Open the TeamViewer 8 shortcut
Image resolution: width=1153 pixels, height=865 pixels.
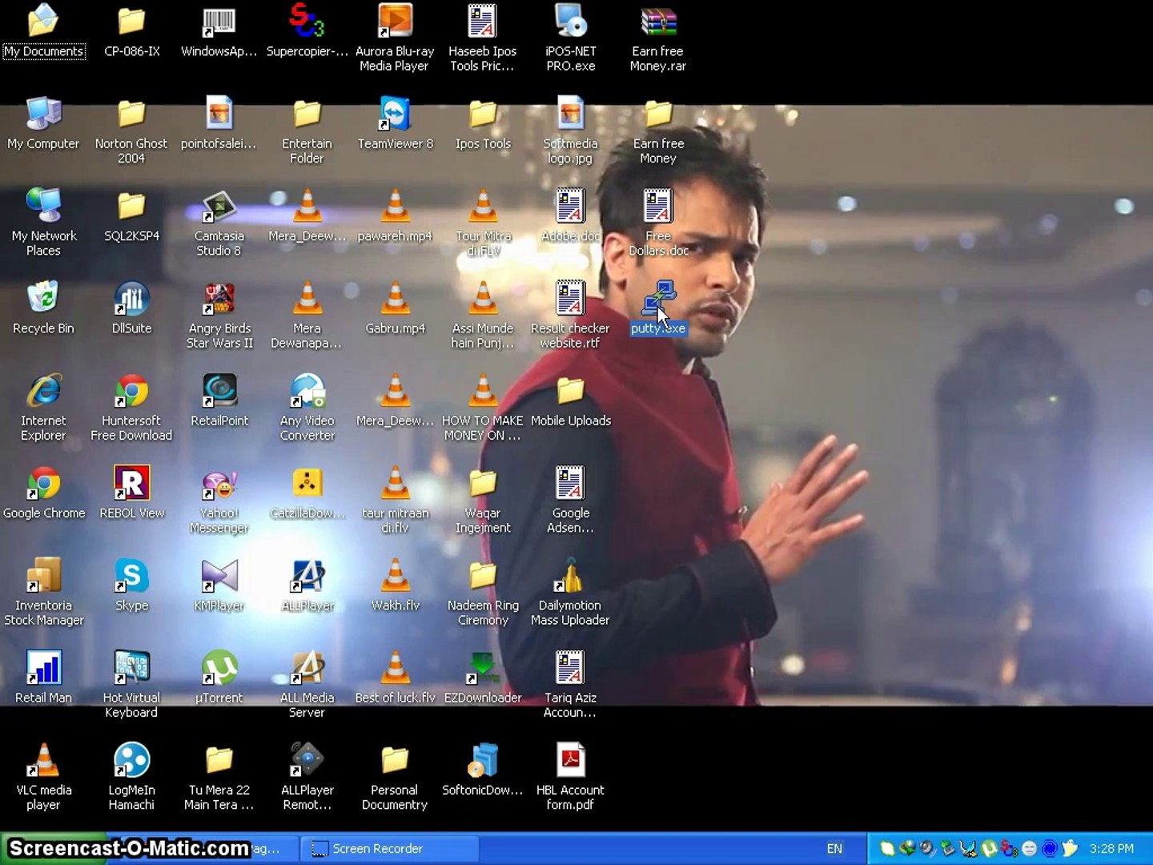tap(395, 115)
